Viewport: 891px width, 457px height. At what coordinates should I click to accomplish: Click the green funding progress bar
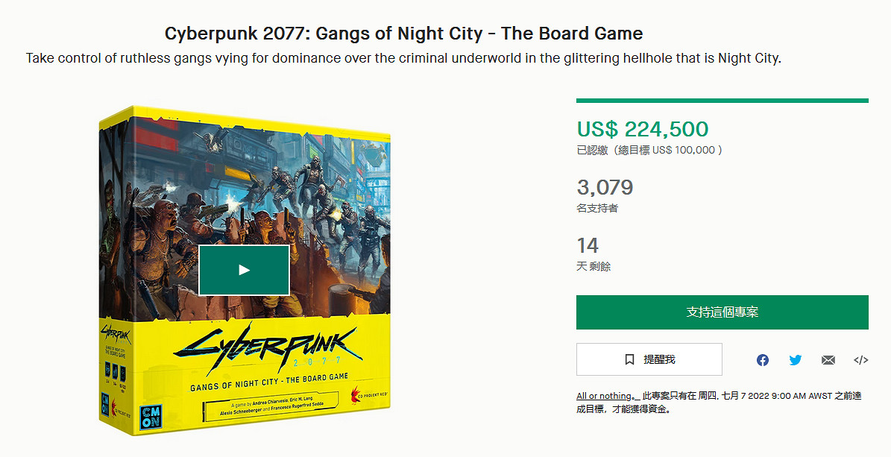722,101
